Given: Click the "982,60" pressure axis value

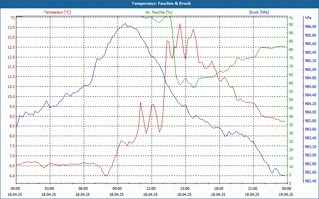Looking at the screenshot, I should (311, 172).
